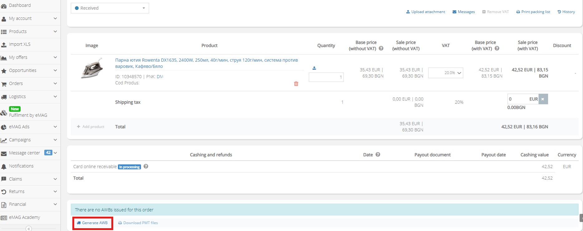The width and height of the screenshot is (583, 231).
Task: Click the shipping tax EUR input field
Action: point(523,99)
